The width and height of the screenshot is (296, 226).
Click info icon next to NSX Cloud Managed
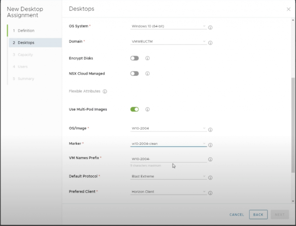(x=147, y=74)
